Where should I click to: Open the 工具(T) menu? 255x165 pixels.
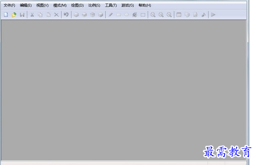coord(111,5)
